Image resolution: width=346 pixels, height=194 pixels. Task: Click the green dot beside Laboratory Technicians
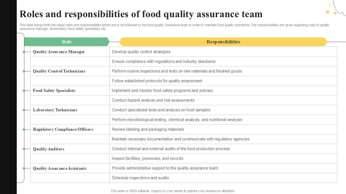(x=24, y=110)
